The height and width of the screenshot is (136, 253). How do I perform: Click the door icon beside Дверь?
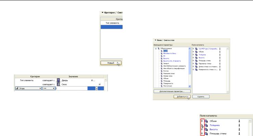59,80
